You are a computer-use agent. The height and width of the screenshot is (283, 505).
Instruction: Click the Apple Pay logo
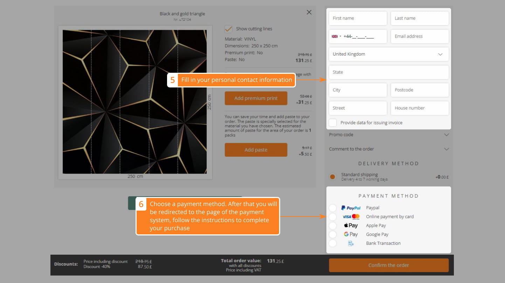click(x=351, y=226)
